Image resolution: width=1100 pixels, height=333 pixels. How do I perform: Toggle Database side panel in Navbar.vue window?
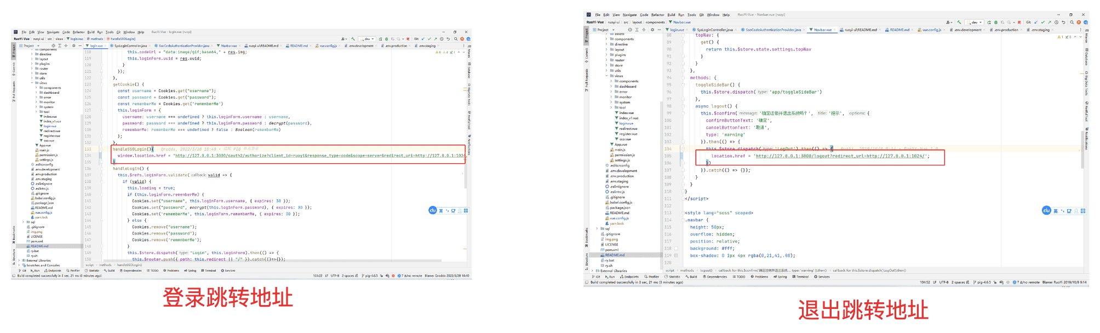click(1086, 58)
